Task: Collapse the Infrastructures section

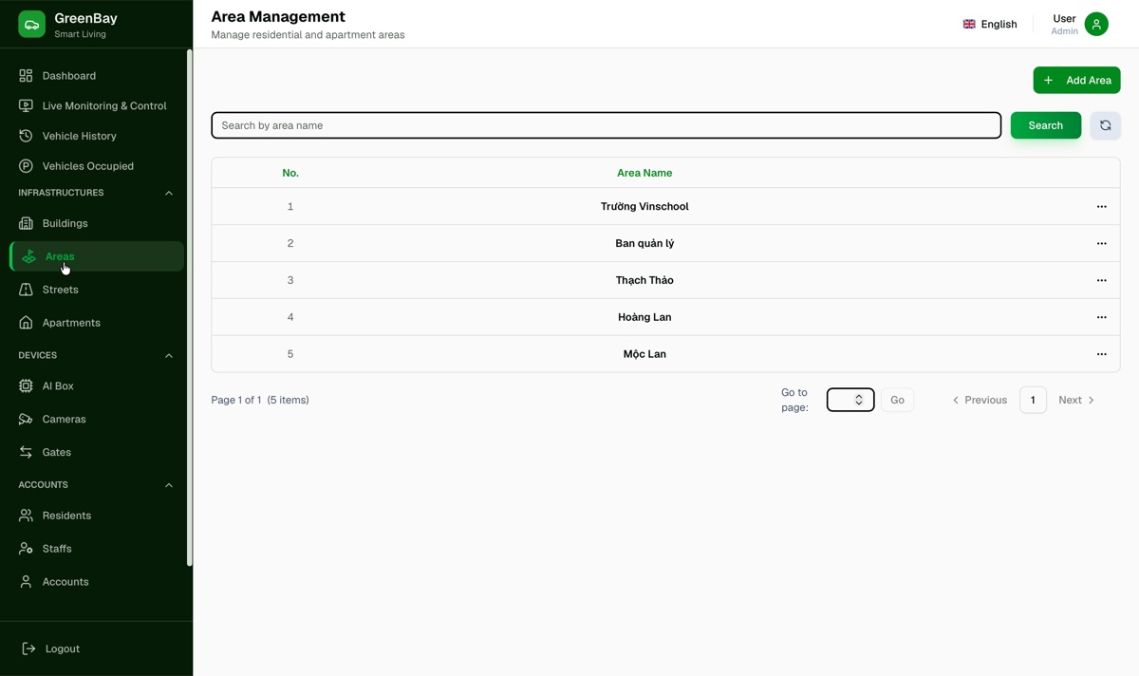Action: [169, 193]
